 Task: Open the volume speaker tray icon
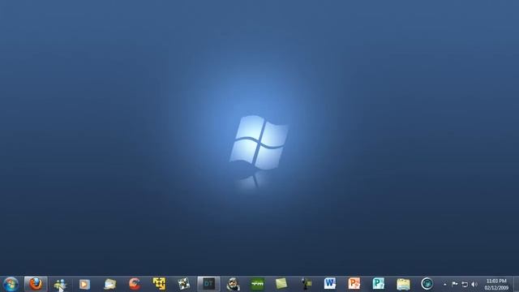pos(474,285)
